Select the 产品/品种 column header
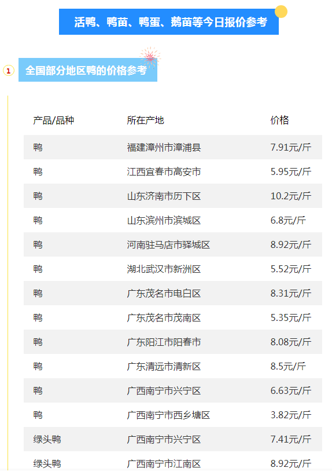The width and height of the screenshot is (332, 475). click(x=54, y=120)
